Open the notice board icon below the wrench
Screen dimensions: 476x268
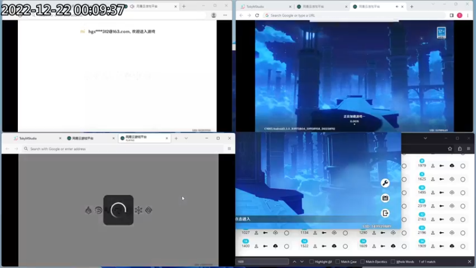coord(385,198)
